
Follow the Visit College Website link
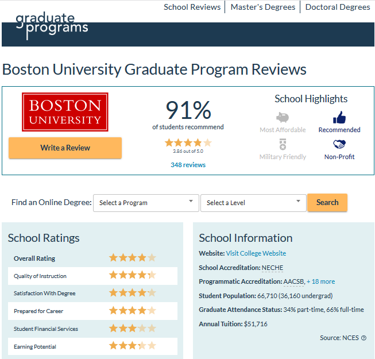coord(256,253)
